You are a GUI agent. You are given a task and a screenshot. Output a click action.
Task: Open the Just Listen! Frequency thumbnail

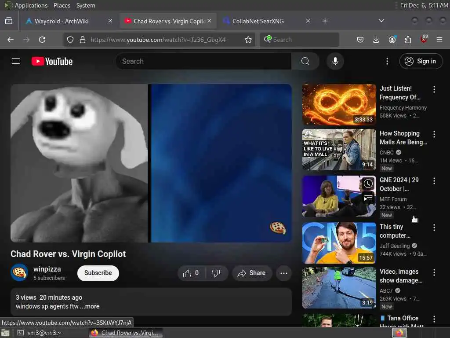tap(339, 104)
